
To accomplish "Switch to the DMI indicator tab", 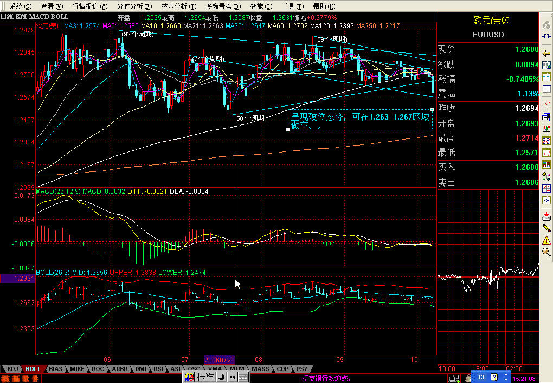I will [x=140, y=369].
